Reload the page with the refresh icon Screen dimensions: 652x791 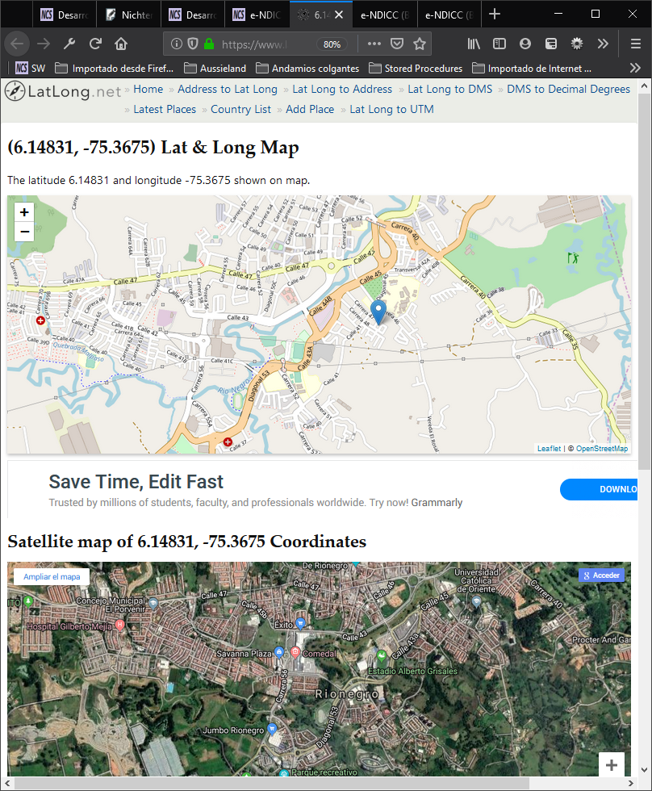[95, 44]
